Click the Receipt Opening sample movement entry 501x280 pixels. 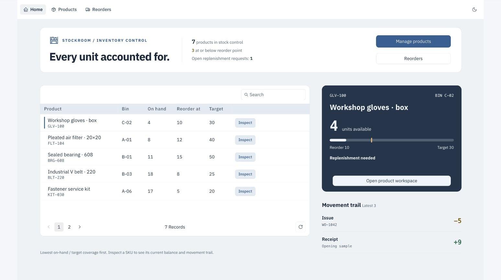(392, 242)
